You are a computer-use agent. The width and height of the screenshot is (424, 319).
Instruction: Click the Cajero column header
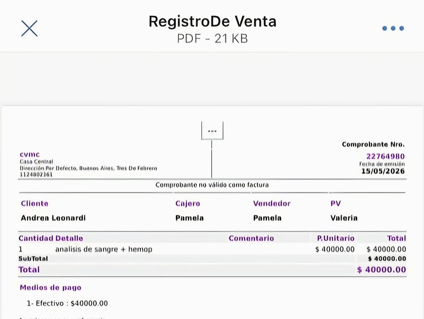pos(188,203)
